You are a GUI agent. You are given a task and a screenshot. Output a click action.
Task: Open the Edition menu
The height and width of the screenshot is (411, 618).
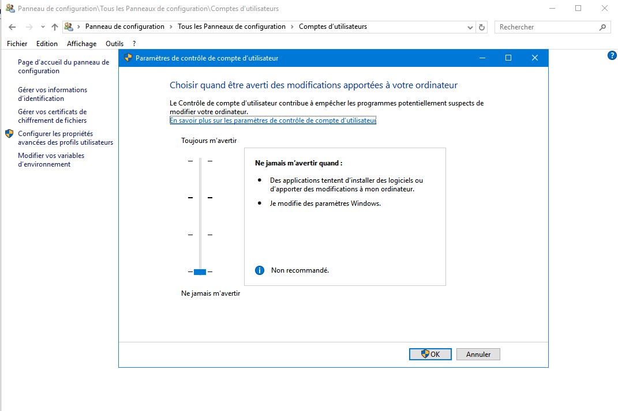pyautogui.click(x=47, y=44)
